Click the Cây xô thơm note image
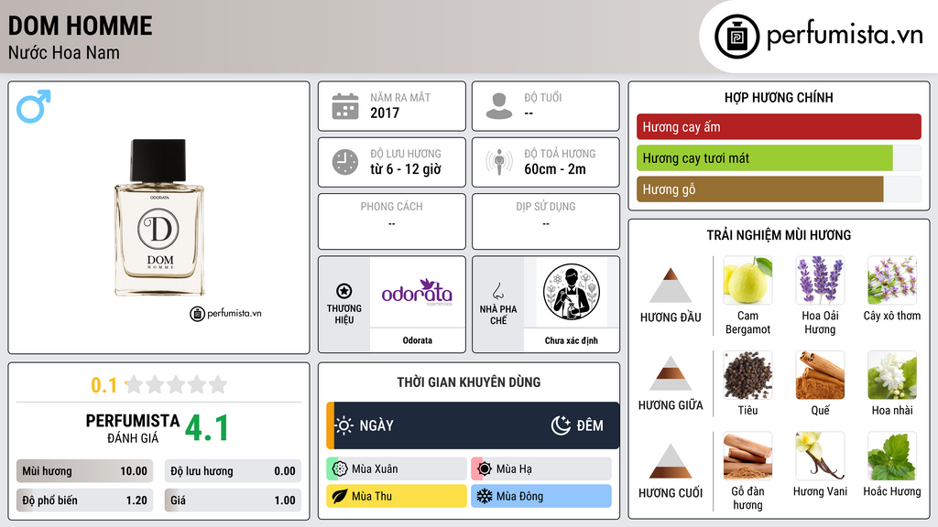Viewport: 938px width, 527px height. (x=892, y=280)
